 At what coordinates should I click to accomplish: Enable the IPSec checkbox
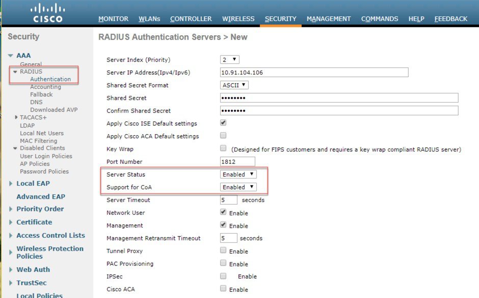tap(223, 276)
